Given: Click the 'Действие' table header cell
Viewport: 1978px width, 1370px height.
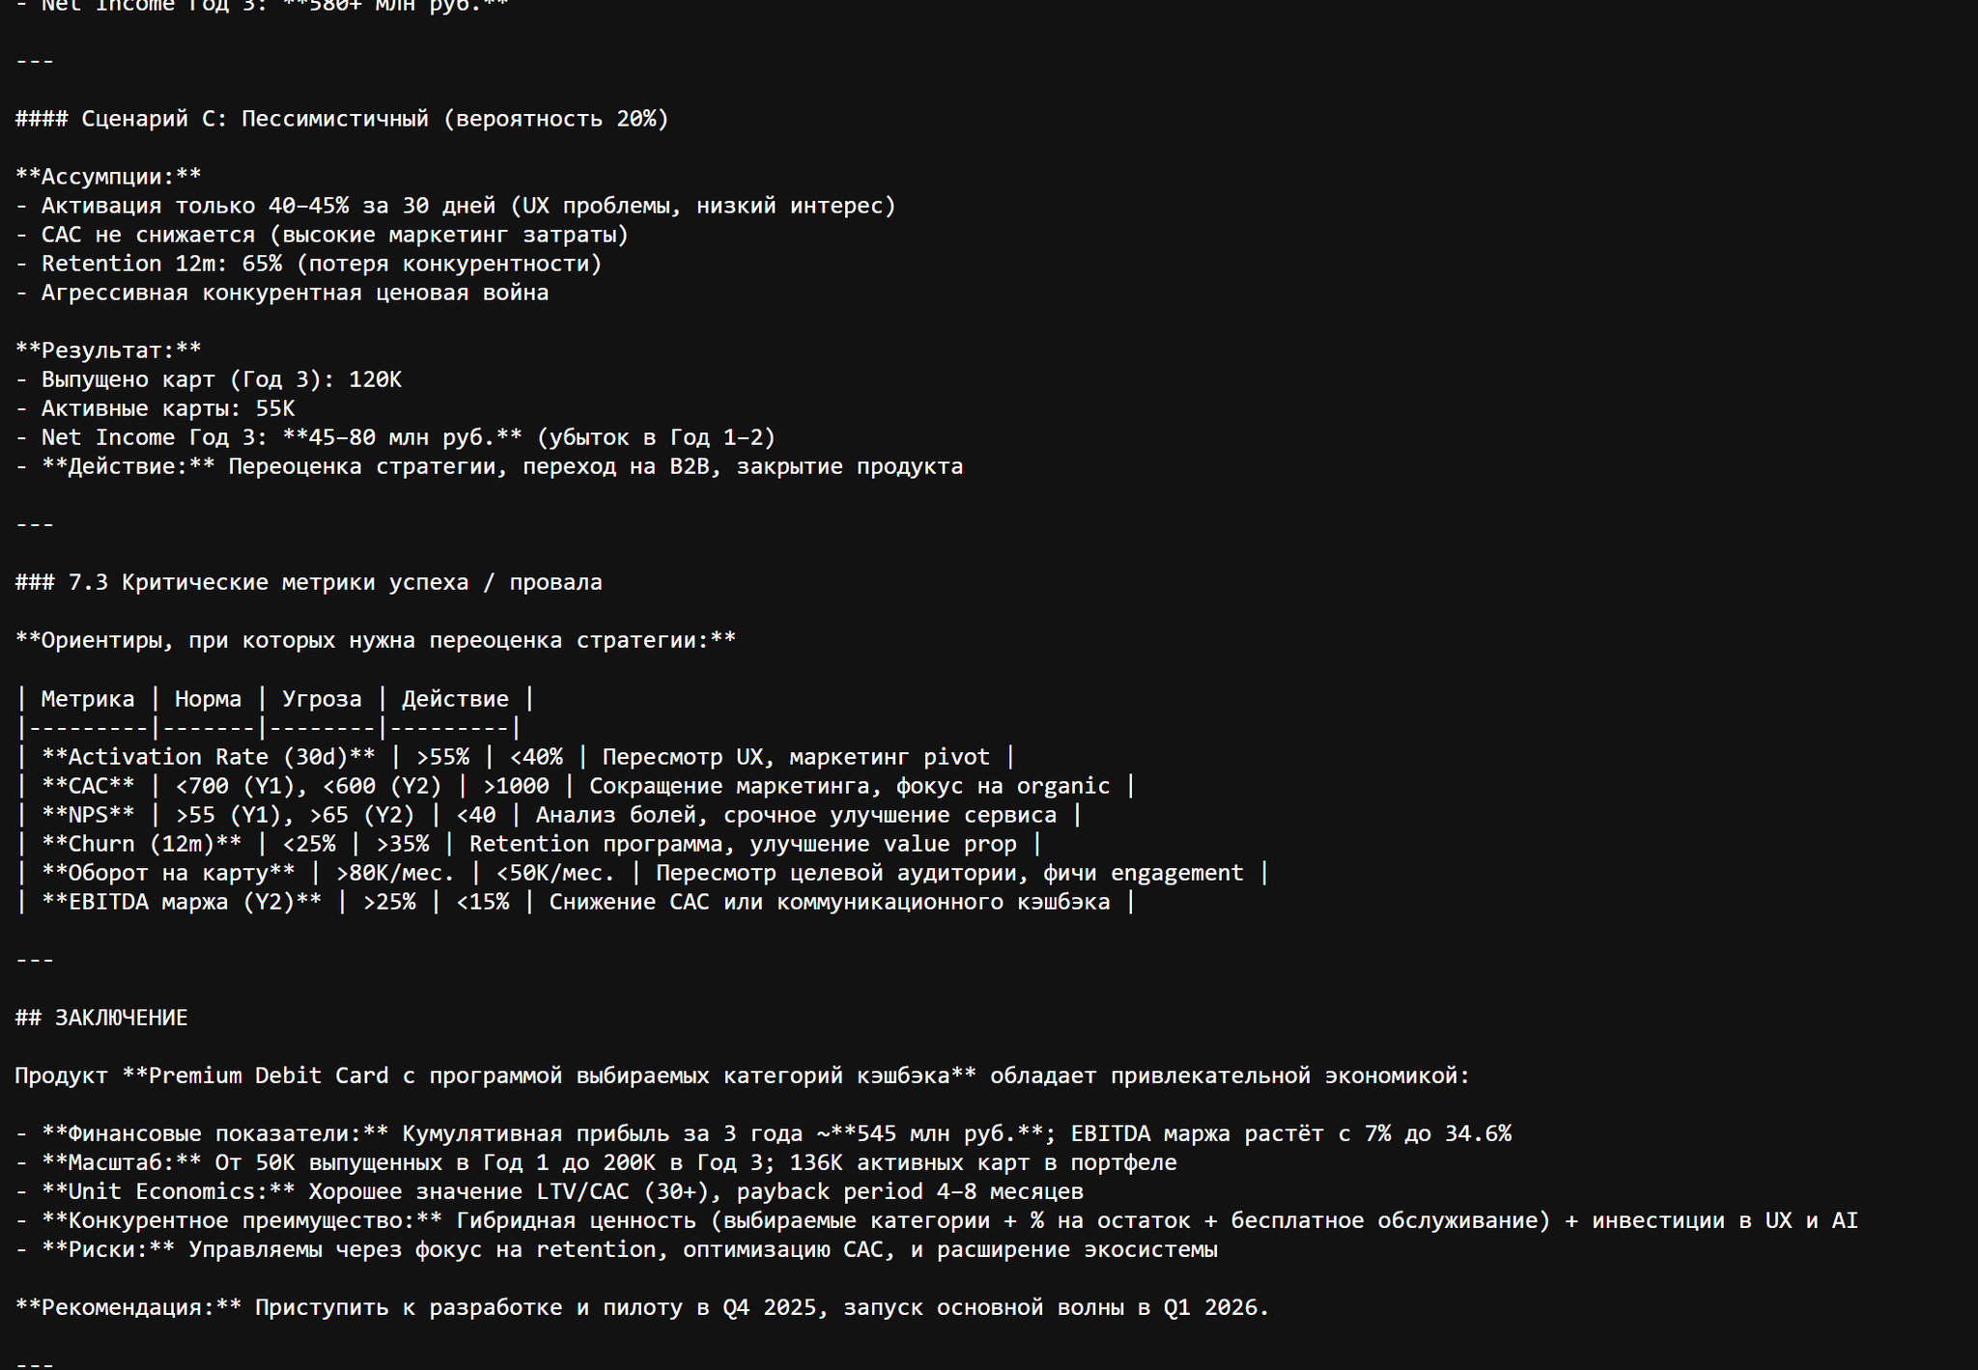Looking at the screenshot, I should [454, 699].
